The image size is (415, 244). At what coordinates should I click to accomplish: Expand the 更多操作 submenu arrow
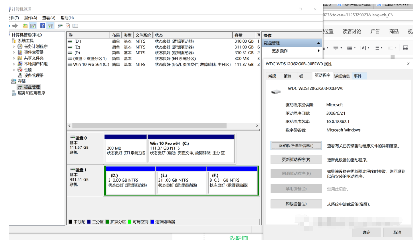pyautogui.click(x=319, y=51)
